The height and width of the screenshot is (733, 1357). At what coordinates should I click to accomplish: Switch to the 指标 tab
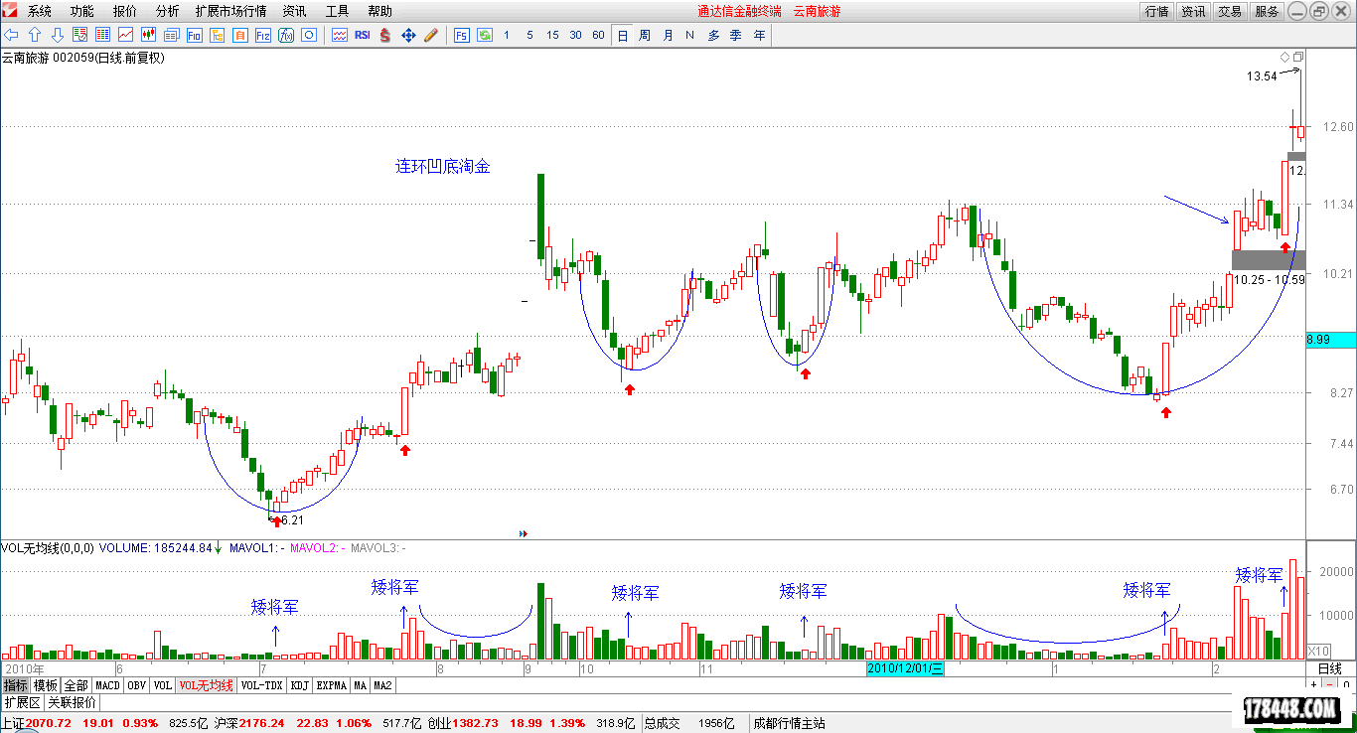(x=15, y=685)
